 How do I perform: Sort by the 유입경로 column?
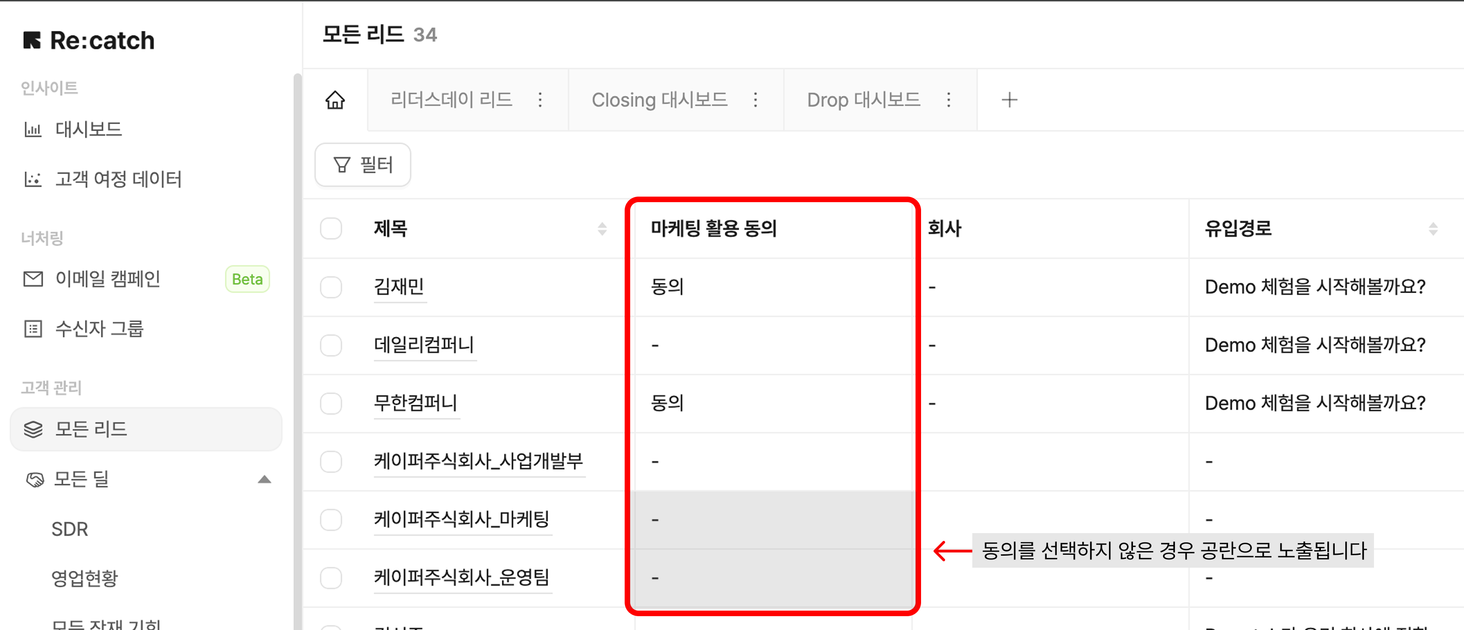(1433, 228)
